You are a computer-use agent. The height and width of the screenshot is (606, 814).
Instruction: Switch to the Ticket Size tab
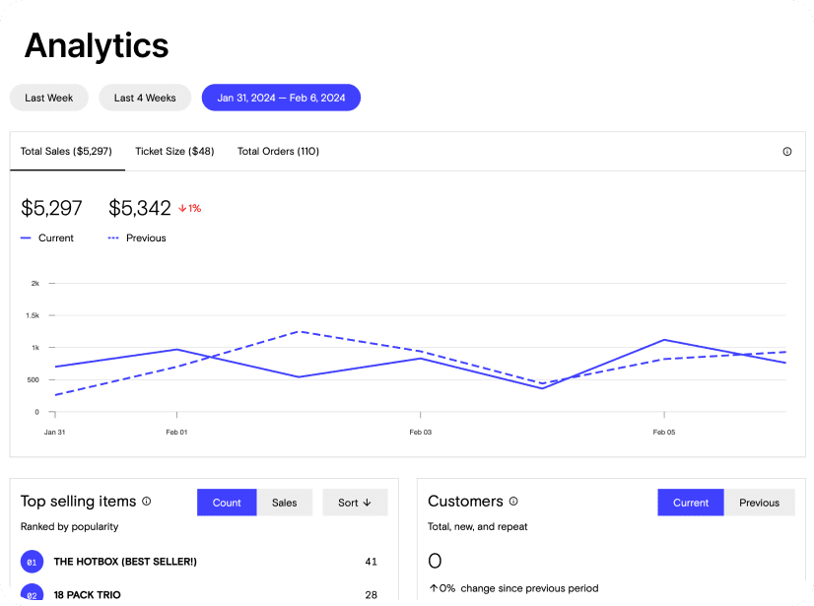click(x=174, y=152)
